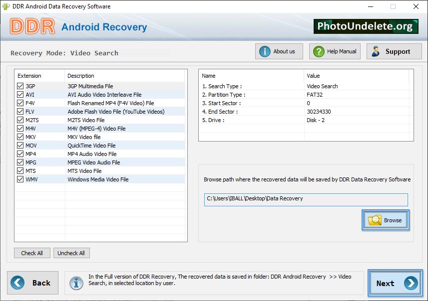Click the Help Manual question mark icon
Screen dimensions: 428x301
pos(319,51)
